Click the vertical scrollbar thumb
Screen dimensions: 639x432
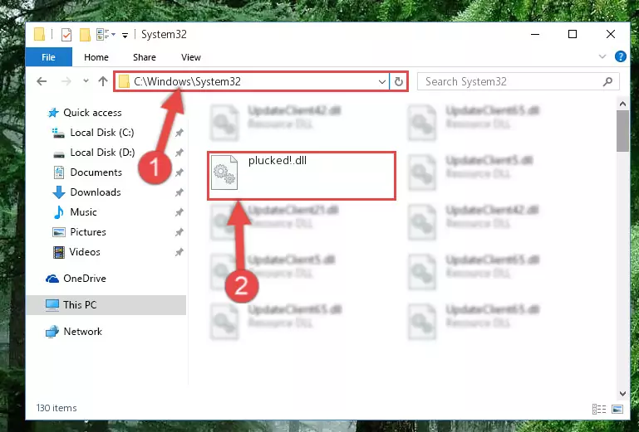[x=622, y=131]
